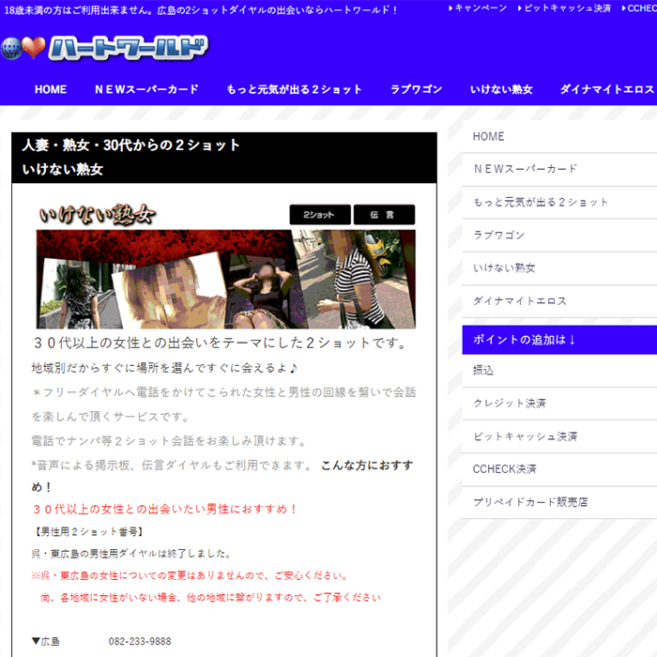Open いけない熟女 in the sidebar

click(x=559, y=268)
